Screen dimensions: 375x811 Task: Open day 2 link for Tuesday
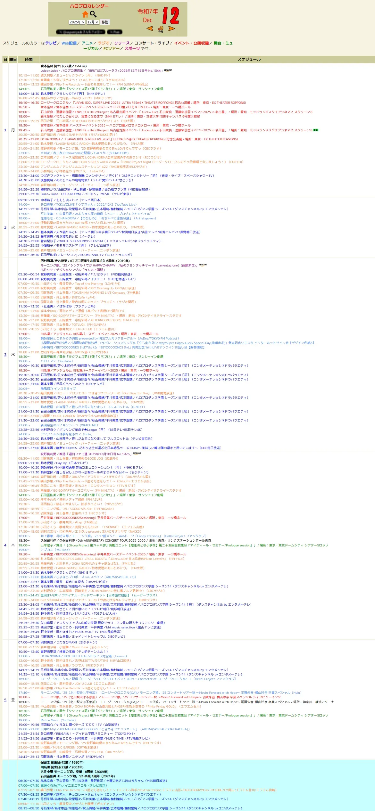tap(5, 227)
